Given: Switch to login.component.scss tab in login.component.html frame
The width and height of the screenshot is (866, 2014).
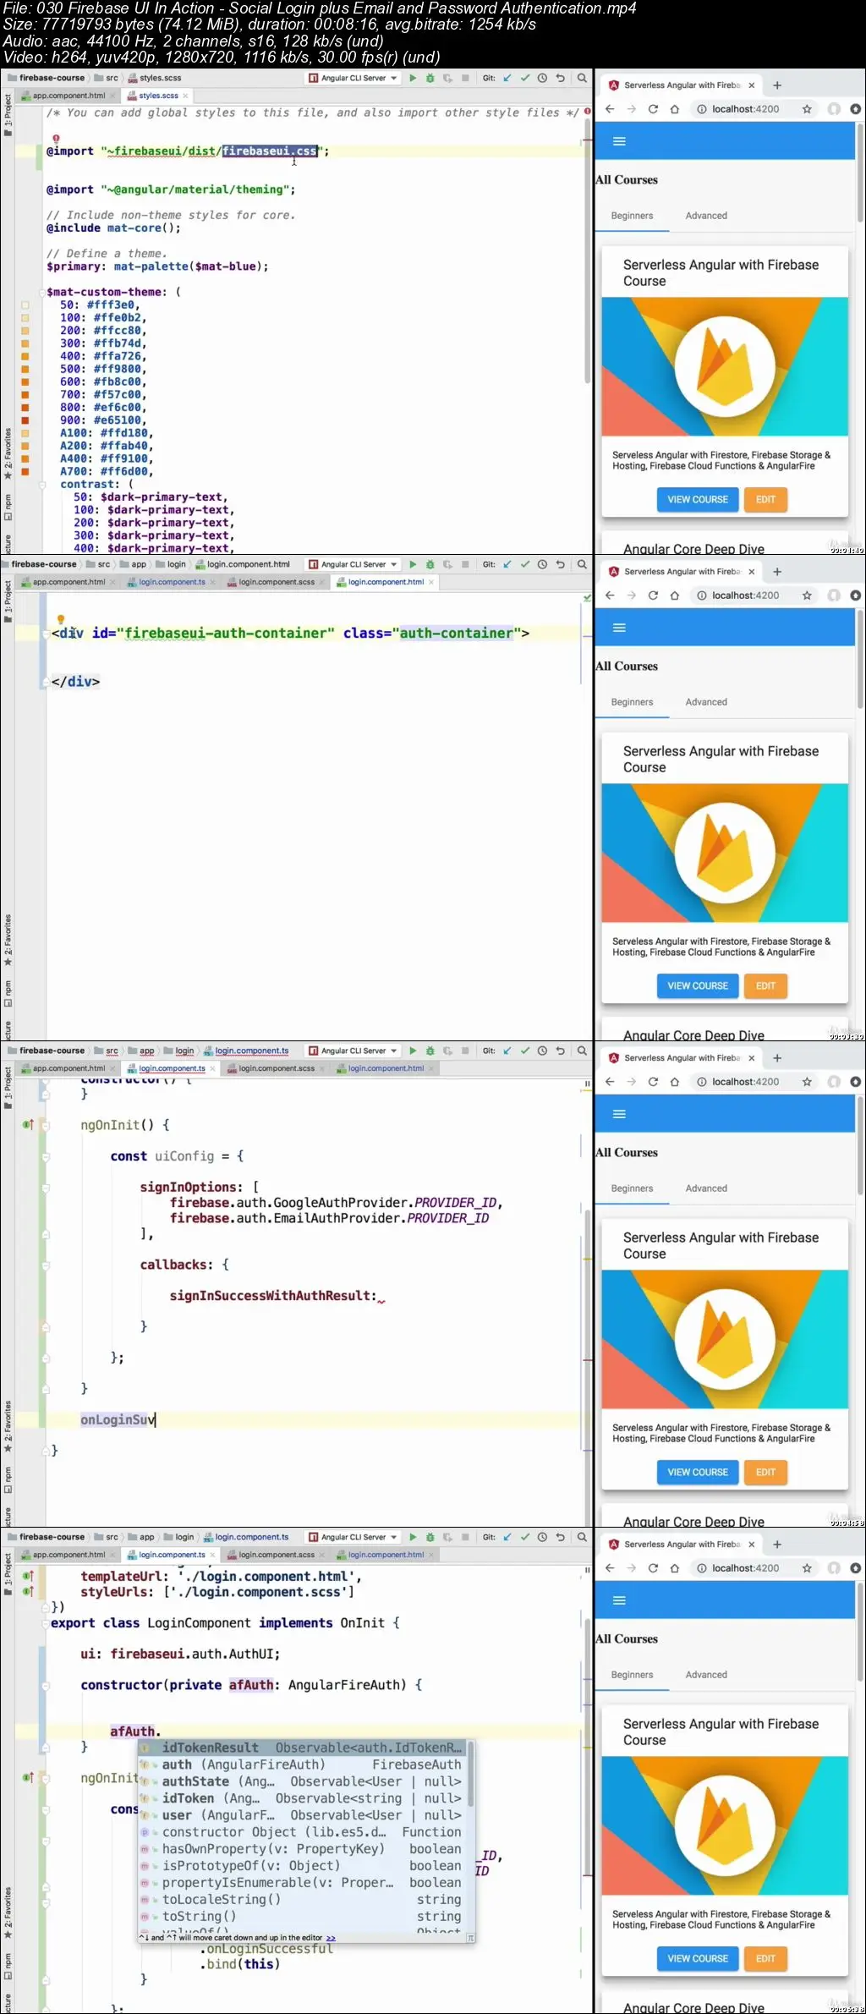Looking at the screenshot, I should point(276,582).
